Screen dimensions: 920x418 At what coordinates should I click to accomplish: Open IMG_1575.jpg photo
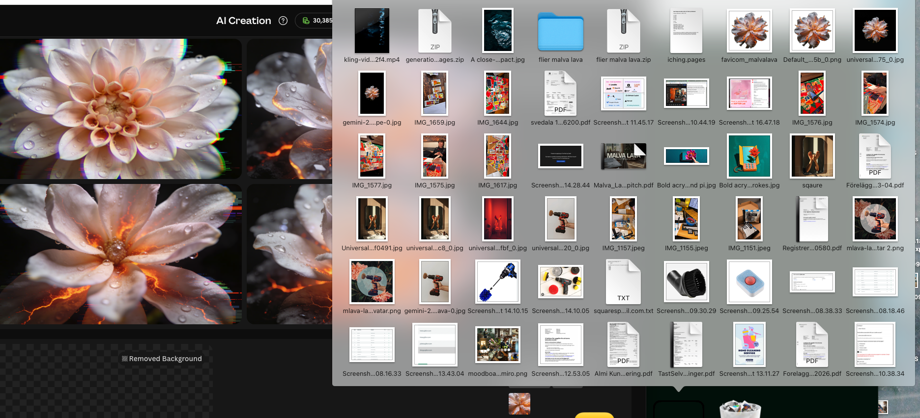(x=435, y=156)
